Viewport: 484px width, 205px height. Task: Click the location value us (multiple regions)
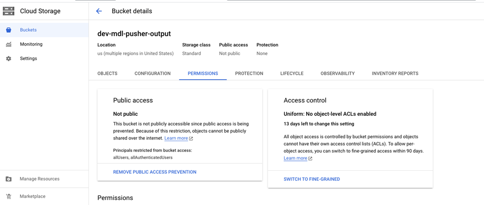tap(136, 53)
